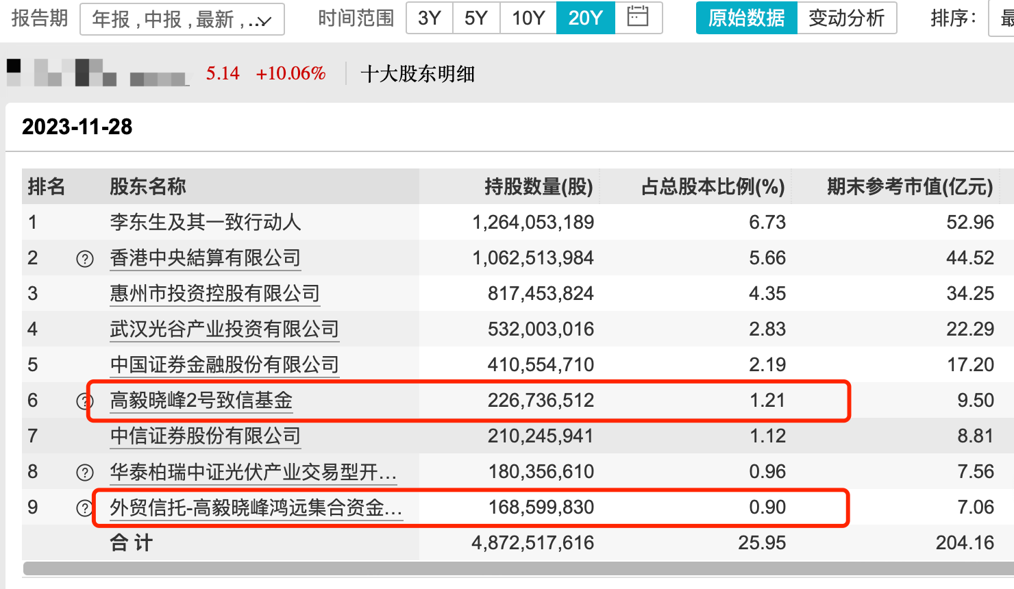Open the 排序 sort order dropdown
Viewport: 1014px width, 589px height.
tap(1002, 18)
